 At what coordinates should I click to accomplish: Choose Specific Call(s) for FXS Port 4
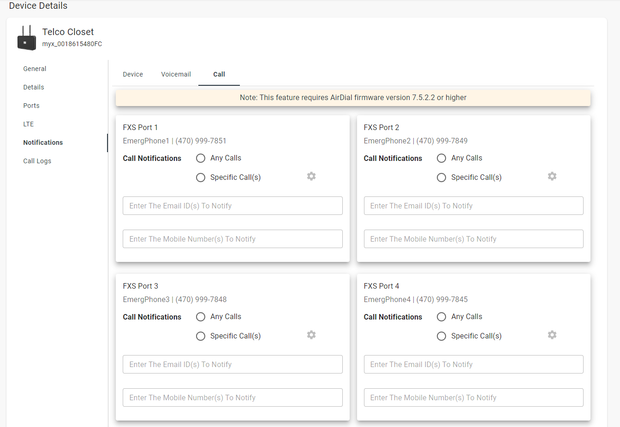pos(441,336)
